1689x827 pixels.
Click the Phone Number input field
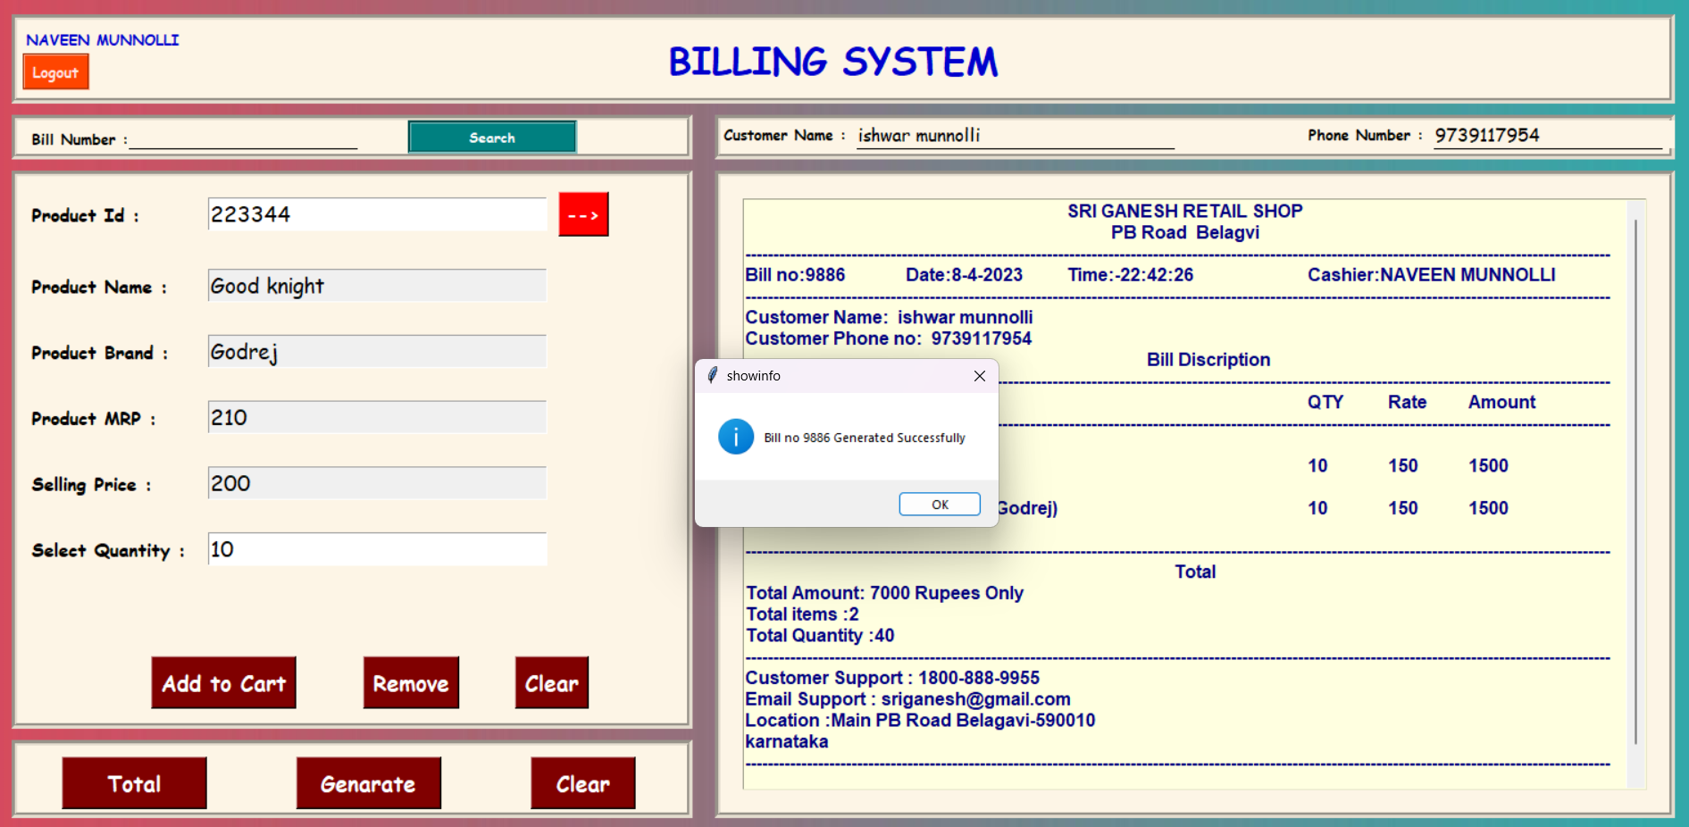point(1548,136)
